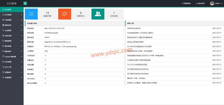Click the 生成更新 refresh icon
Screen dimensions: 224x105
pos(3,30)
